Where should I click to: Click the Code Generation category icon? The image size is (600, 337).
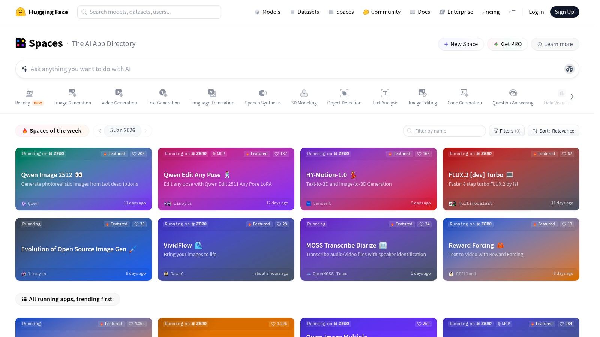click(464, 93)
